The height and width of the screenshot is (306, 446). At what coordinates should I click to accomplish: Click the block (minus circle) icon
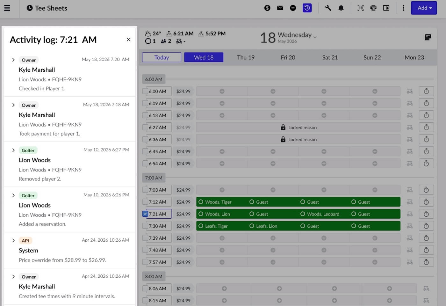click(293, 8)
